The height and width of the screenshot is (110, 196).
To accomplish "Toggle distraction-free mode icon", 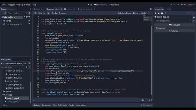I will pos(151,9).
